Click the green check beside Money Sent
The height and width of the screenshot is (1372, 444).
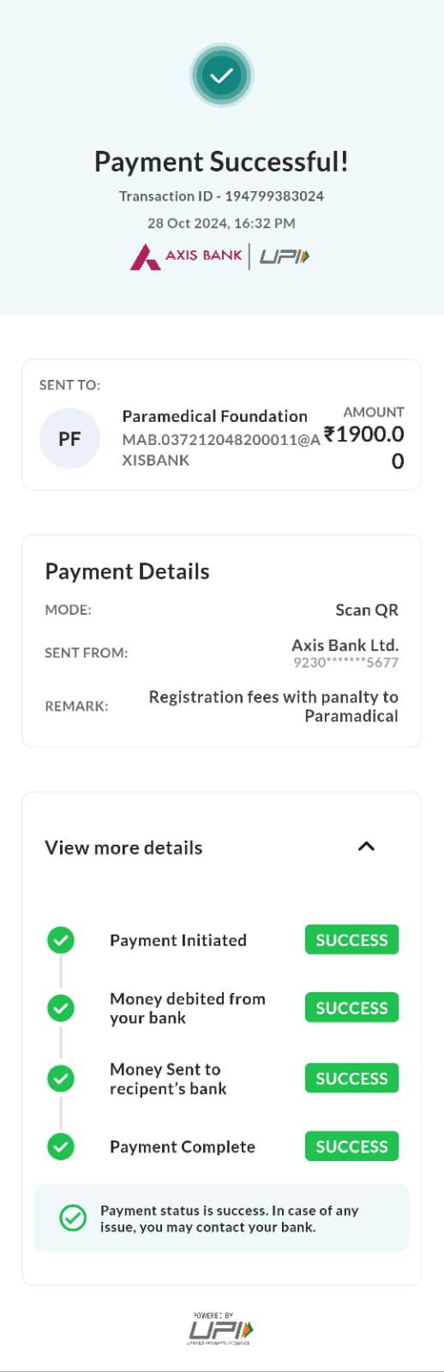[60, 1078]
